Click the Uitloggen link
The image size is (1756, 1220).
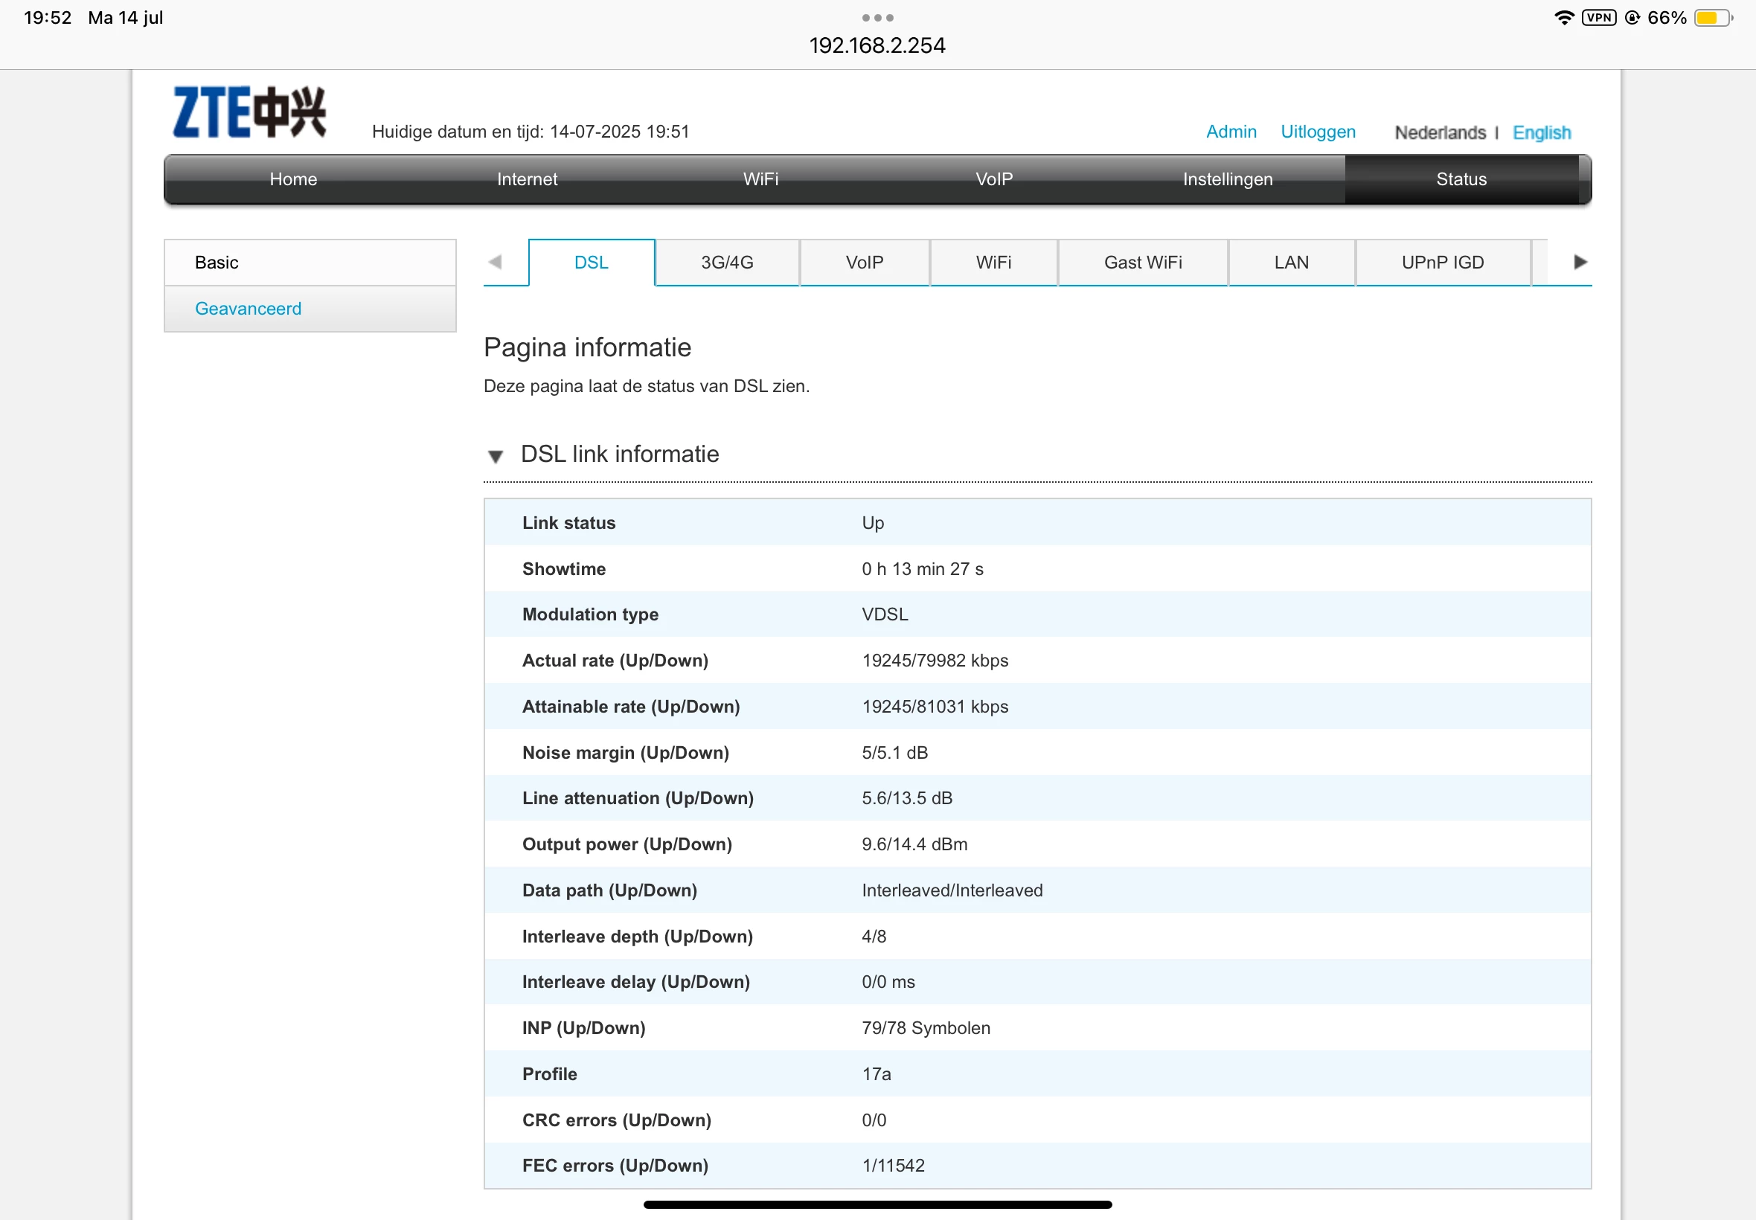[1317, 132]
